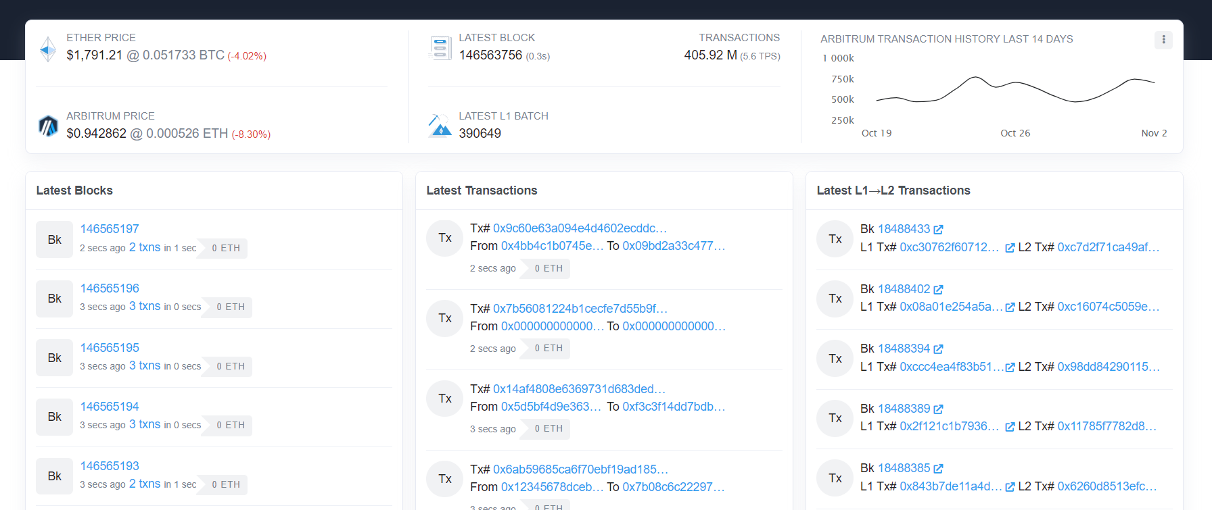Open L2 transaction 0x98dd84290115

click(1109, 367)
